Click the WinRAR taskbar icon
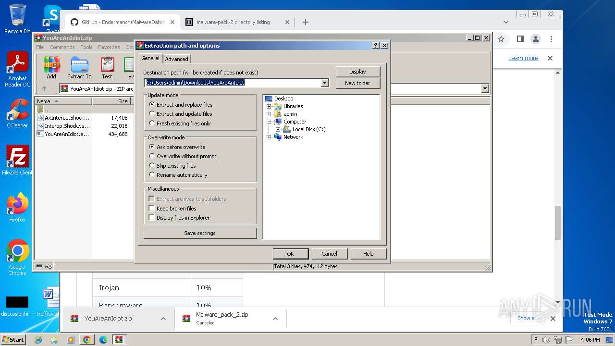This screenshot has height=346, width=615. tap(119, 340)
